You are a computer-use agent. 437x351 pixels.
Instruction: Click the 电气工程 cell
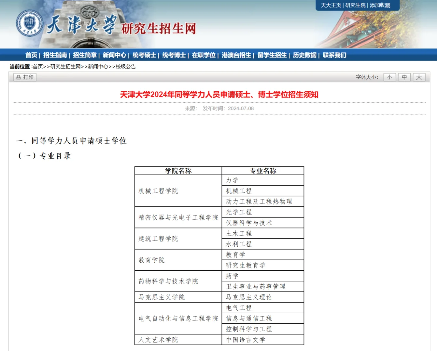click(x=263, y=308)
